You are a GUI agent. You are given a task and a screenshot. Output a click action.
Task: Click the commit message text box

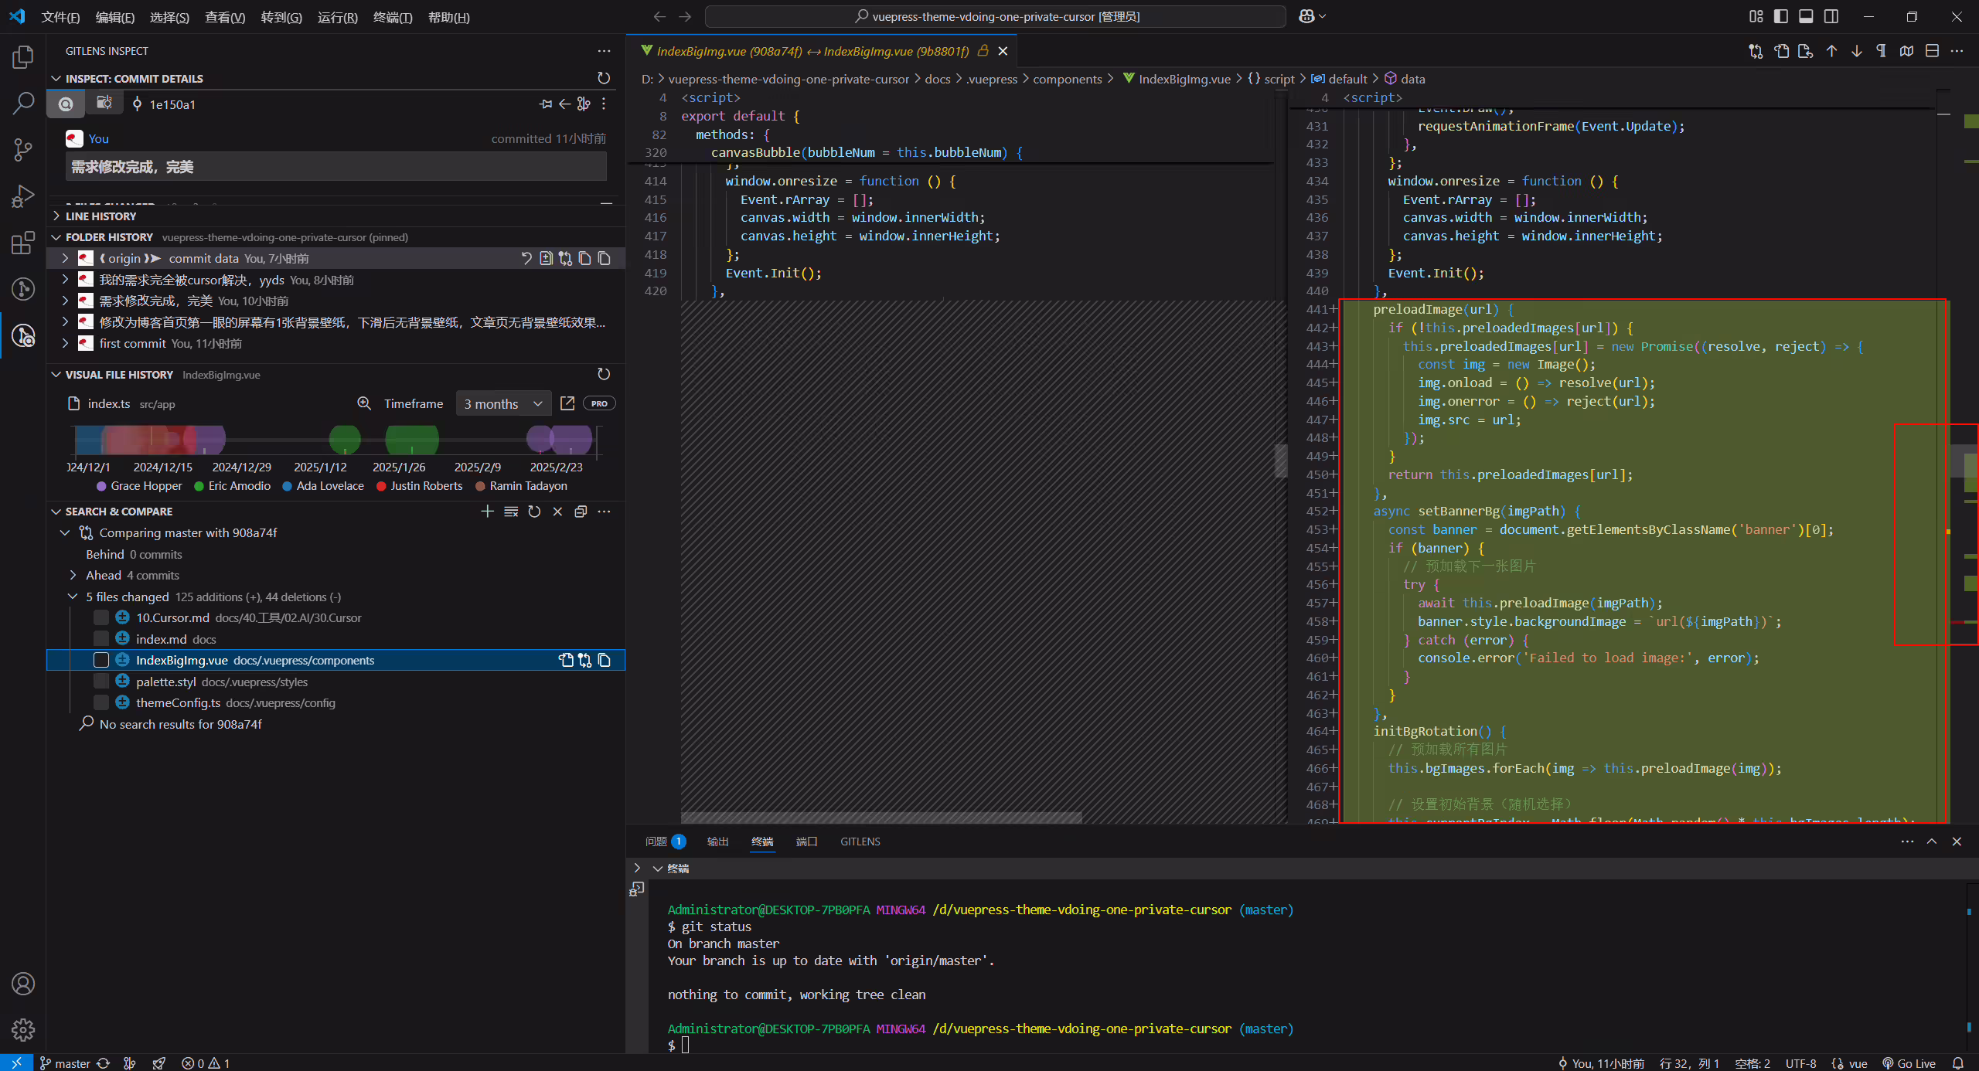[336, 166]
